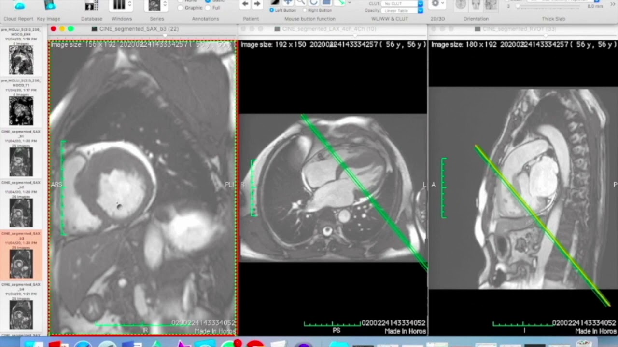Open pre_MOLLI MOCO_T1 series thumbnail

point(21,111)
